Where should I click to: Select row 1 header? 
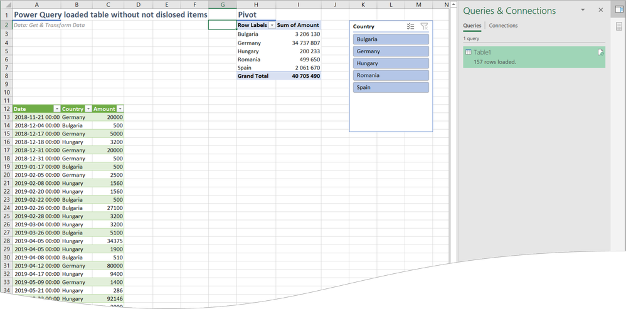click(x=6, y=15)
